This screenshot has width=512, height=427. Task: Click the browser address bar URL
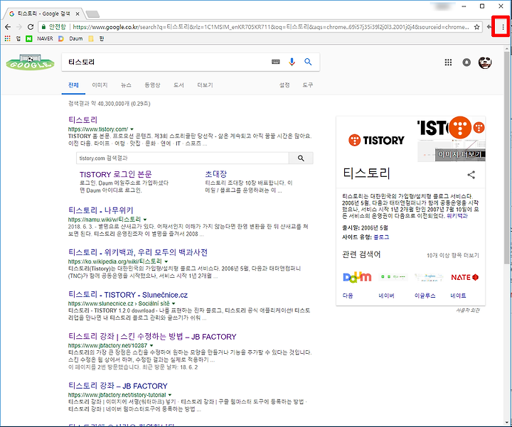pyautogui.click(x=271, y=27)
